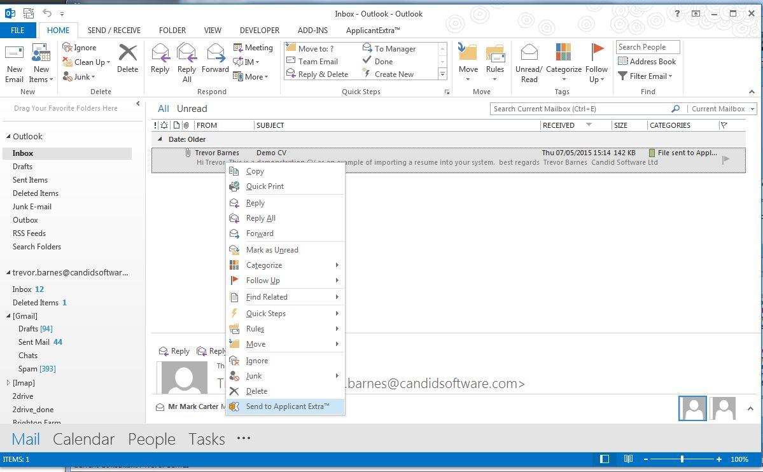Screen dimensions: 763x472
Task: Click the Unread/Read envelope icon
Action: 529,52
